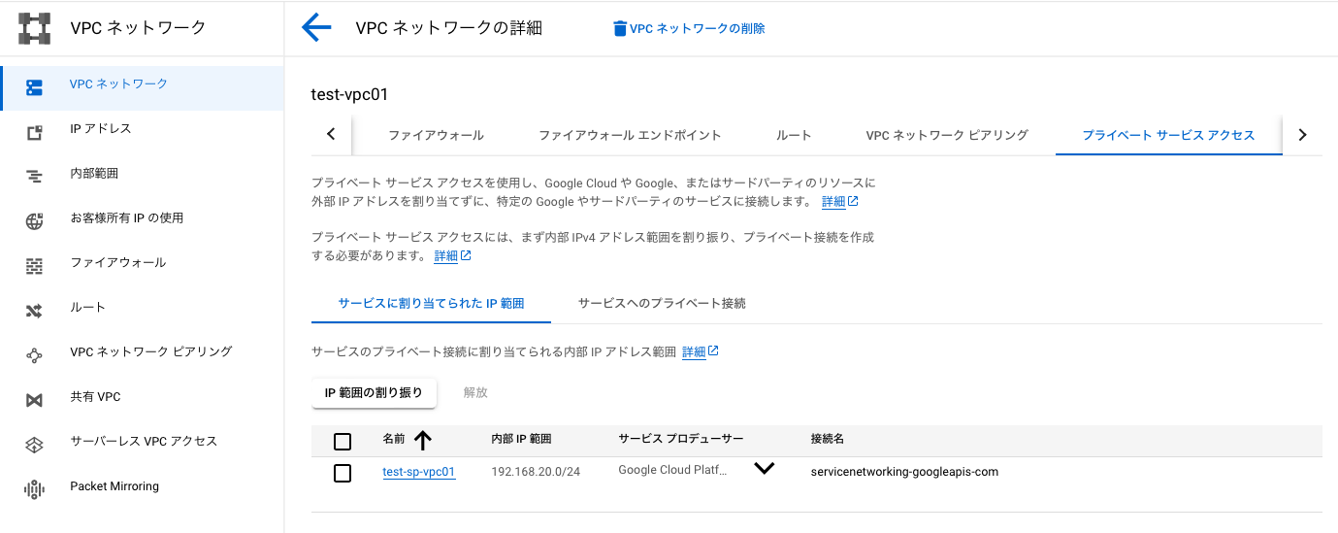Click the 名前 column header

pyautogui.click(x=394, y=440)
